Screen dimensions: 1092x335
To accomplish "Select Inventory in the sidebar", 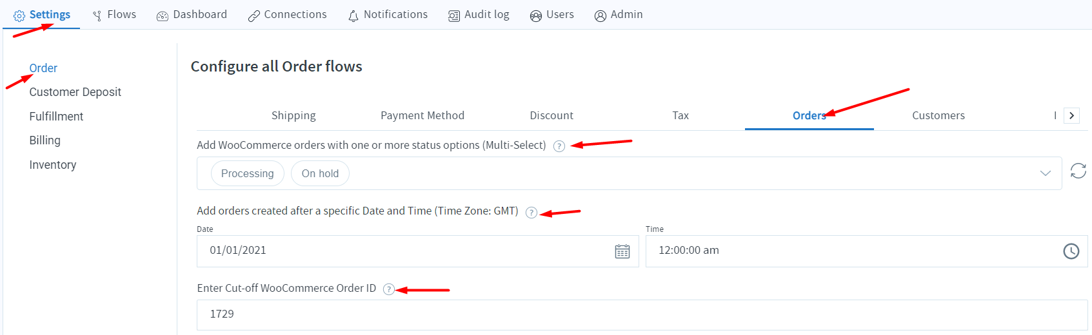I will [x=53, y=165].
